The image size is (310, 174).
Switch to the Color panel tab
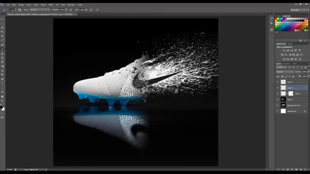pyautogui.click(x=279, y=16)
